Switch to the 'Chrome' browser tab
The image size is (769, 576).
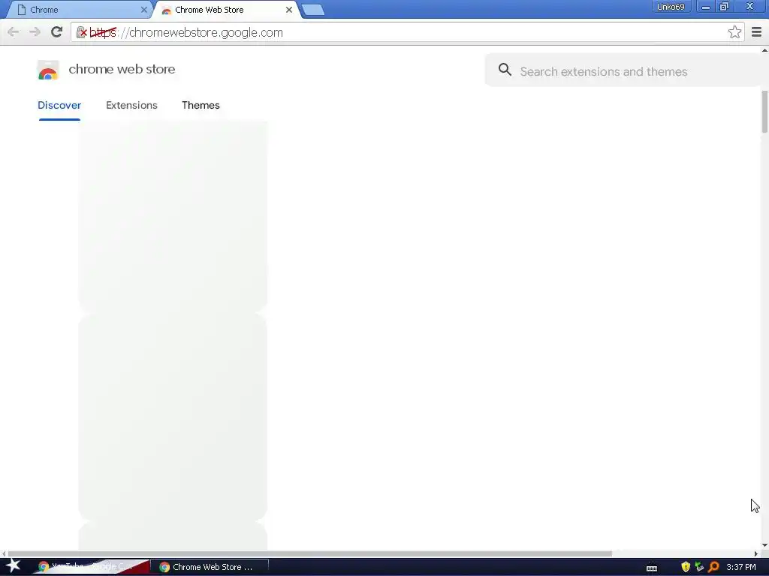point(78,10)
